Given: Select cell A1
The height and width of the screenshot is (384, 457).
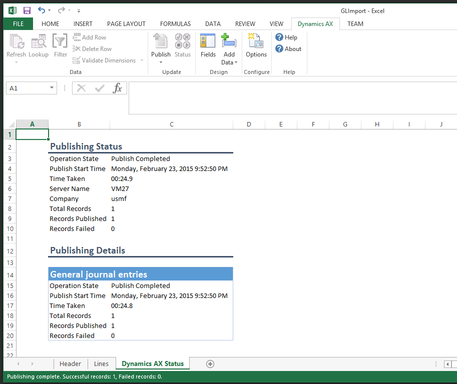Looking at the screenshot, I should [x=33, y=134].
